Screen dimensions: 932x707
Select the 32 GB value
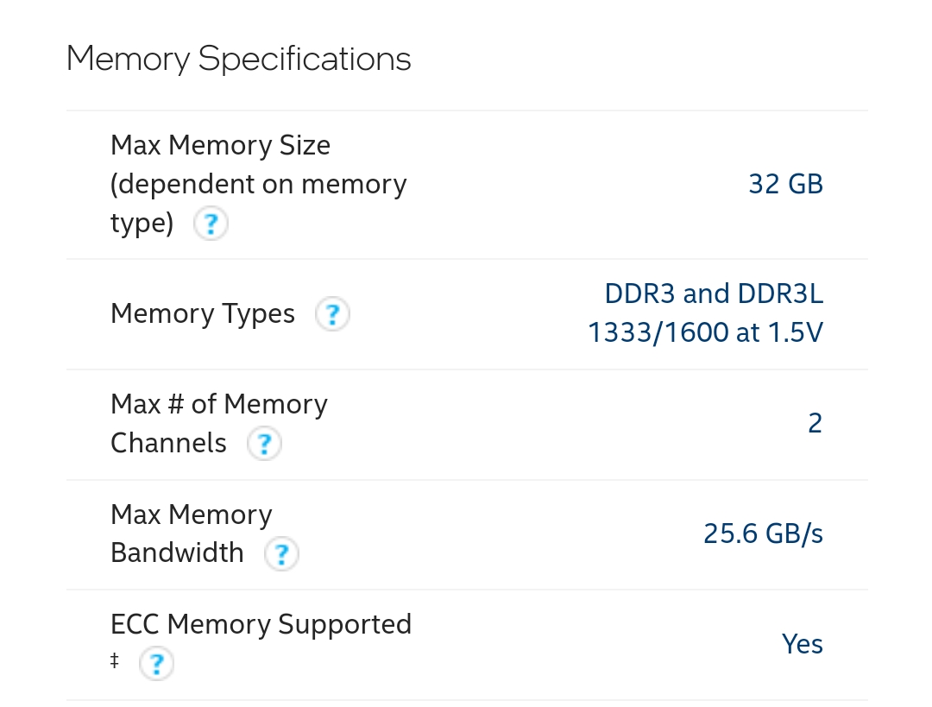(x=785, y=184)
